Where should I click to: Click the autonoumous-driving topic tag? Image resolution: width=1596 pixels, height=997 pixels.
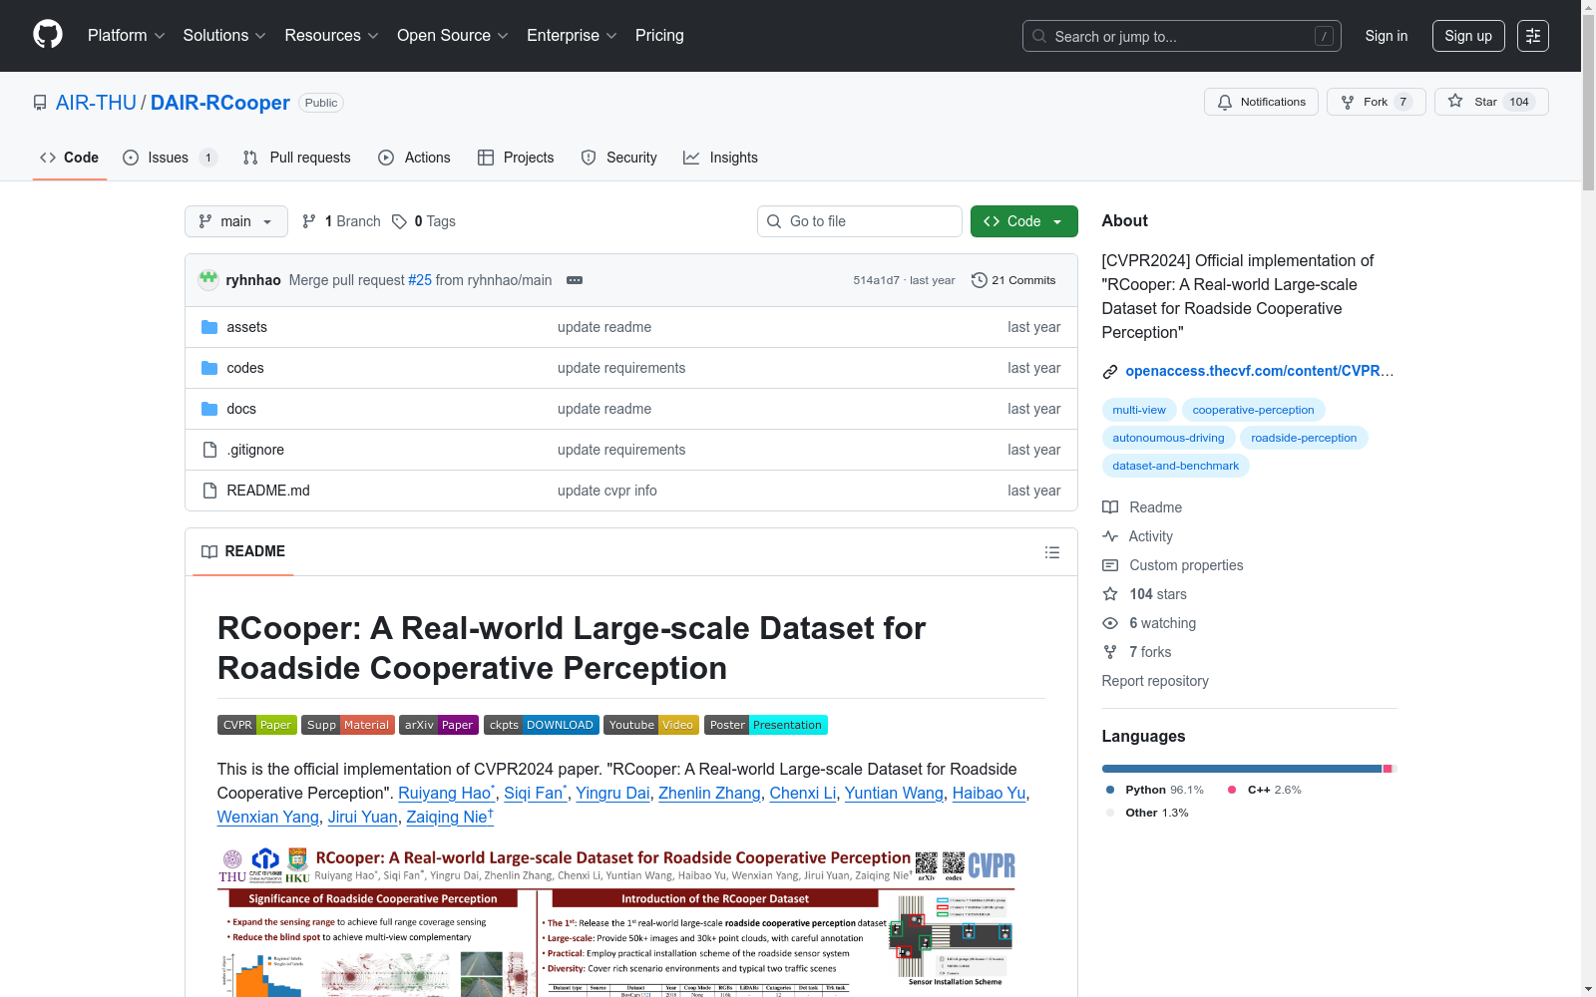1168,438
